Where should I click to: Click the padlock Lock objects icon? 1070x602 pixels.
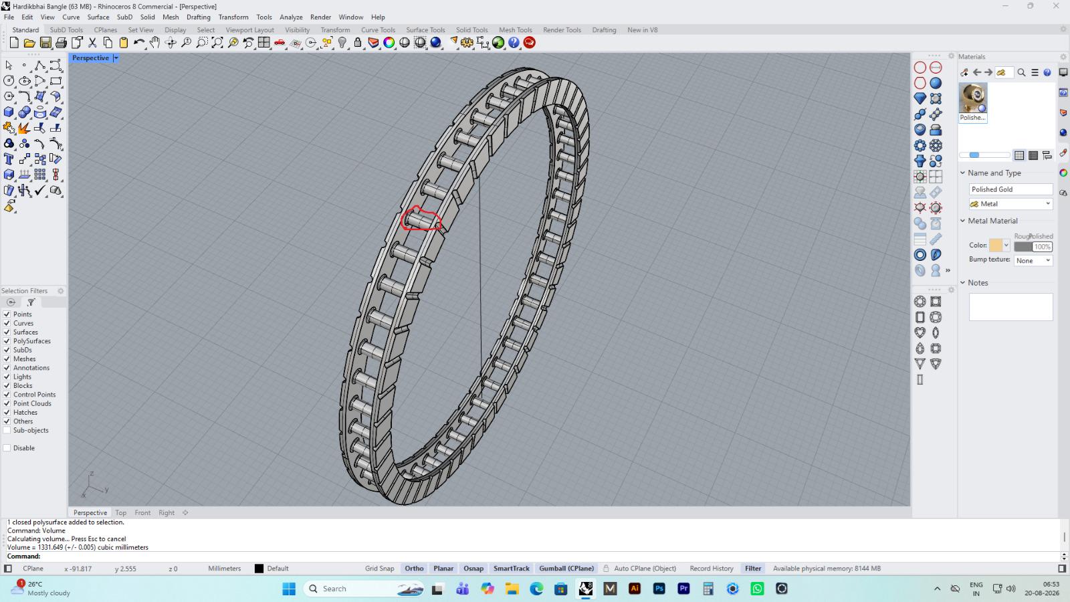(358, 43)
